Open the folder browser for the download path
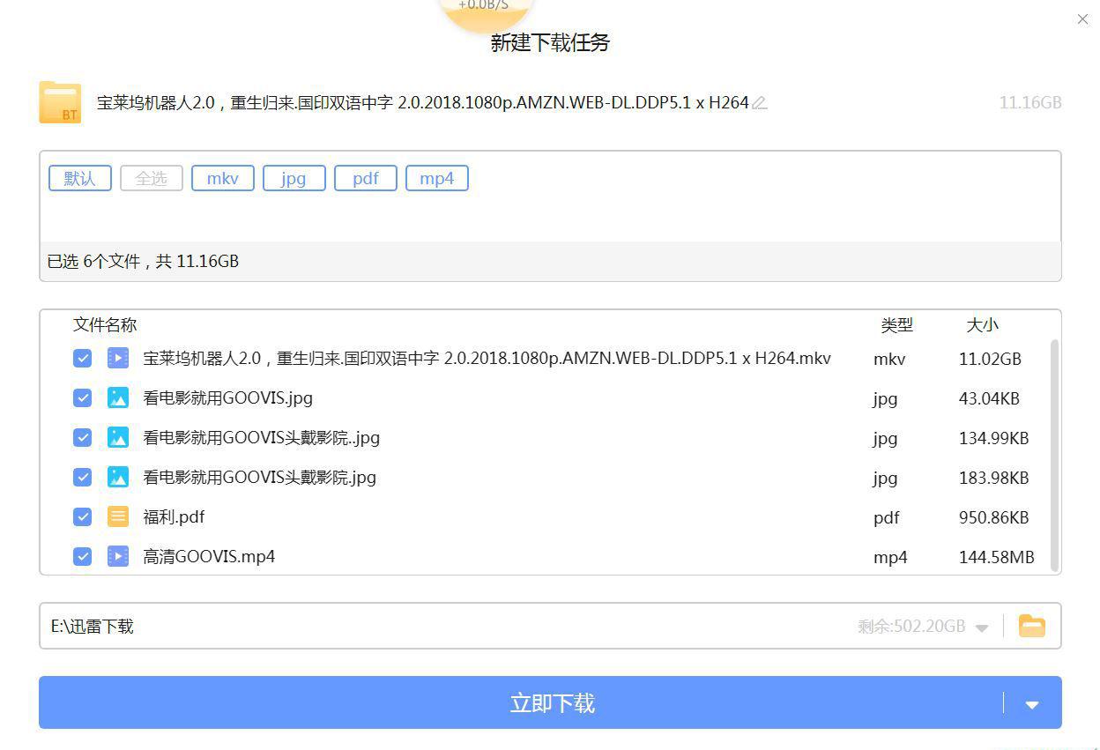 (1032, 626)
